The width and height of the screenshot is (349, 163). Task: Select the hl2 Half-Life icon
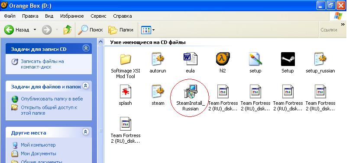[223, 59]
